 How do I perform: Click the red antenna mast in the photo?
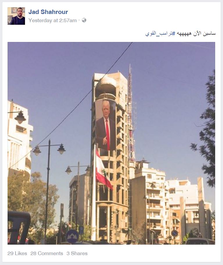click(131, 113)
